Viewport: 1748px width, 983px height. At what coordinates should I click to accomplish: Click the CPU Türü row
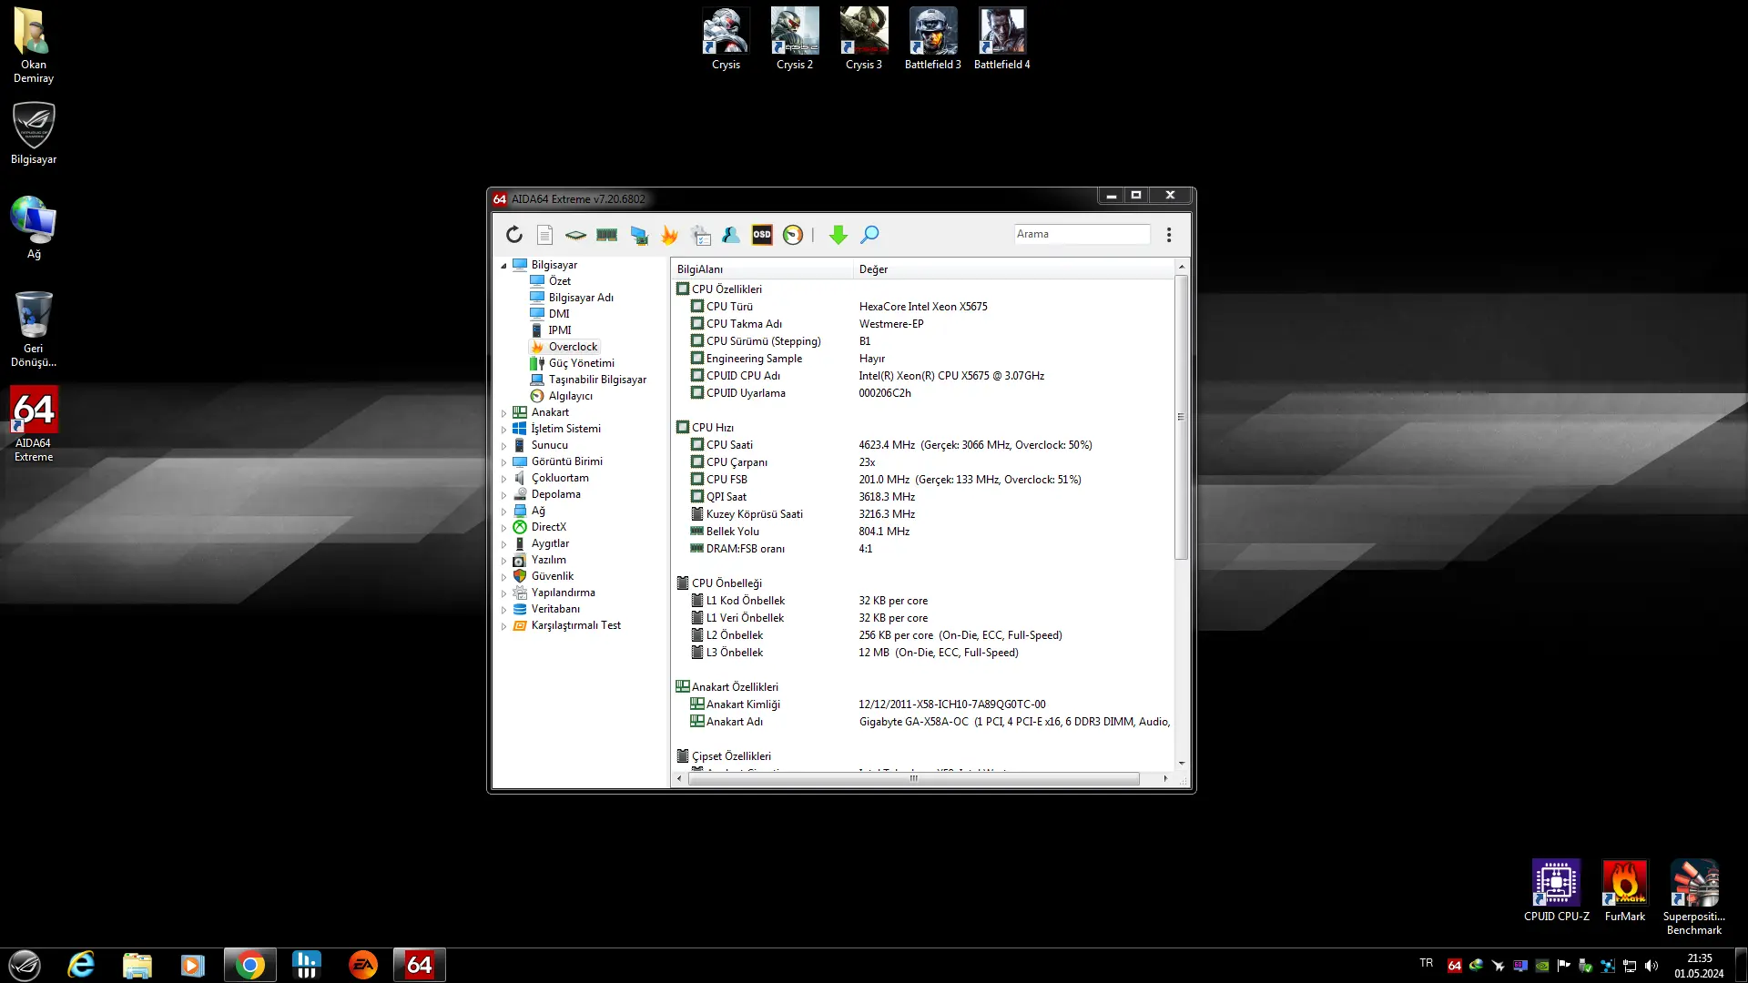coord(923,307)
